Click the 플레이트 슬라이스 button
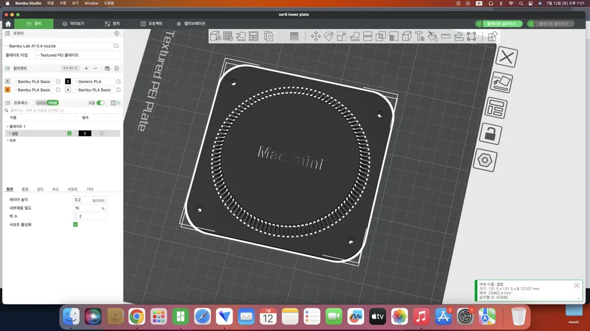Viewport: 590px width, 331px height. click(x=502, y=24)
